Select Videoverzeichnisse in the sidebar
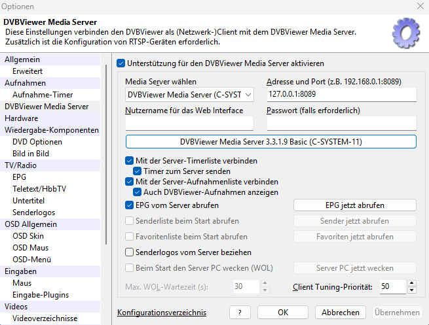The width and height of the screenshot is (429, 325). pyautogui.click(x=50, y=318)
